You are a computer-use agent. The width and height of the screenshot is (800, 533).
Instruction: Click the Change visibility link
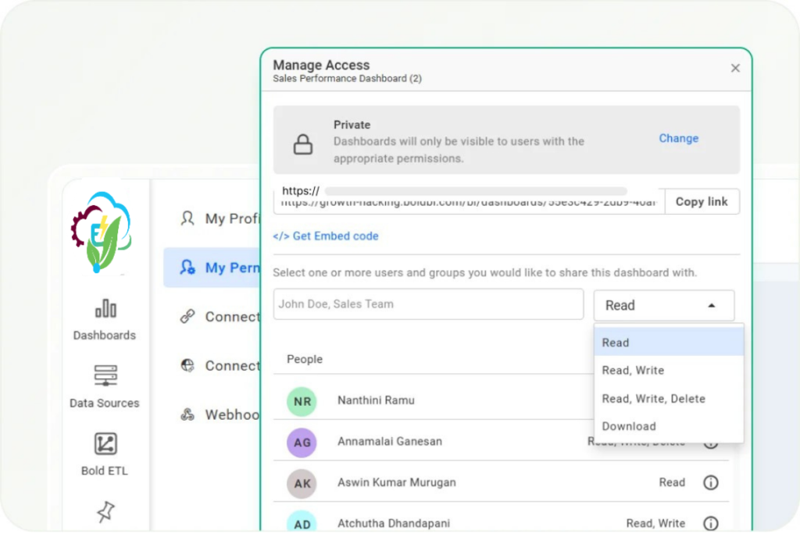coord(678,138)
